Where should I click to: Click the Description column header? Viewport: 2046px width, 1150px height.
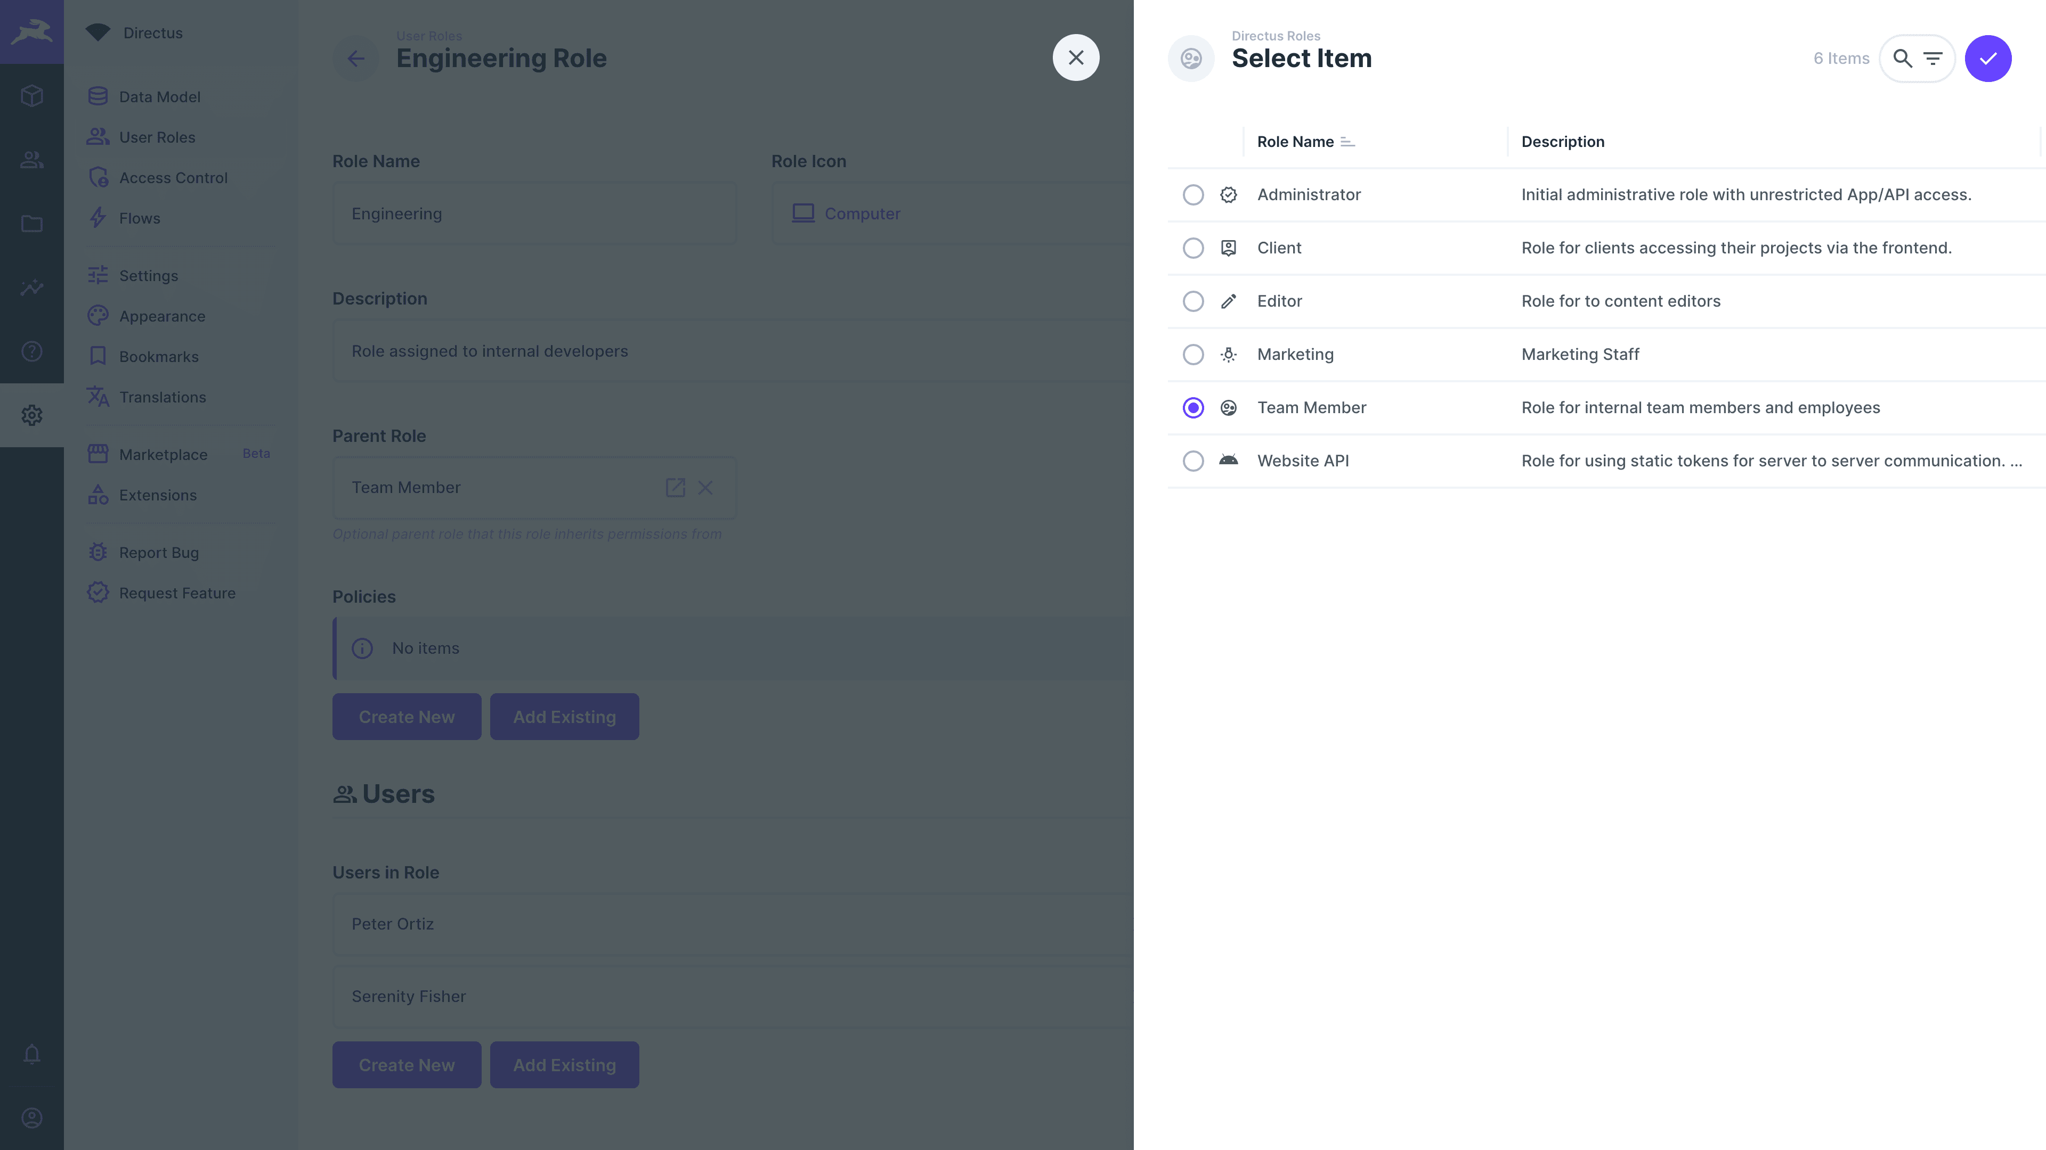(1562, 141)
